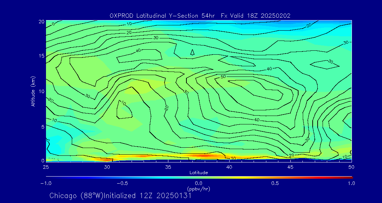Screen dimensions: 382x203
Task: Select the "Latitude" axis label
Action: click(x=198, y=173)
